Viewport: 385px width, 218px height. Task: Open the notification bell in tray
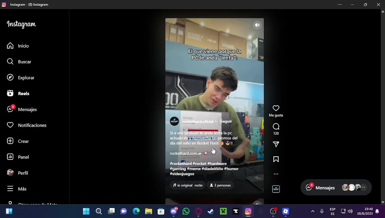click(377, 211)
